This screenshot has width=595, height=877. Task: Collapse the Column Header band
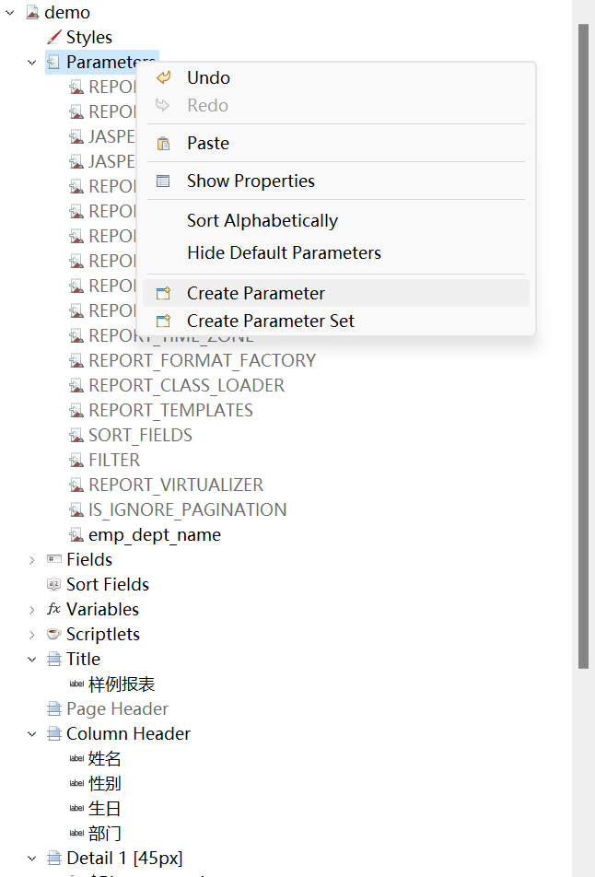[32, 734]
